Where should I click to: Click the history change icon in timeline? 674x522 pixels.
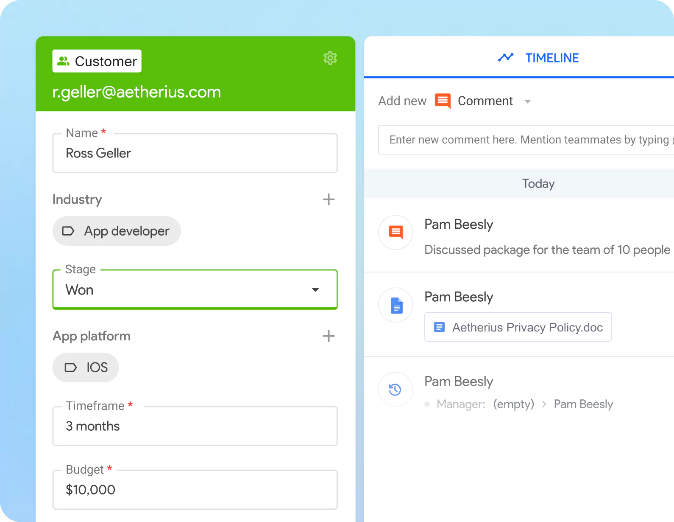pyautogui.click(x=395, y=390)
